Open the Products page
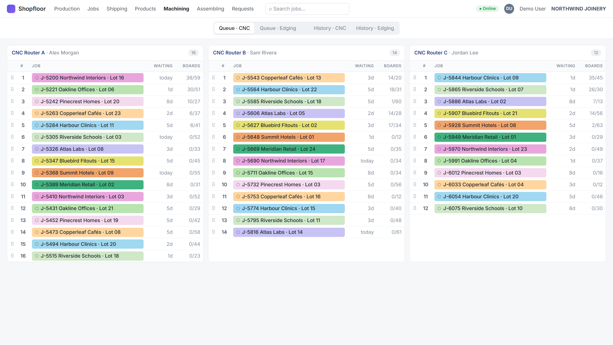The image size is (613, 345). click(145, 9)
